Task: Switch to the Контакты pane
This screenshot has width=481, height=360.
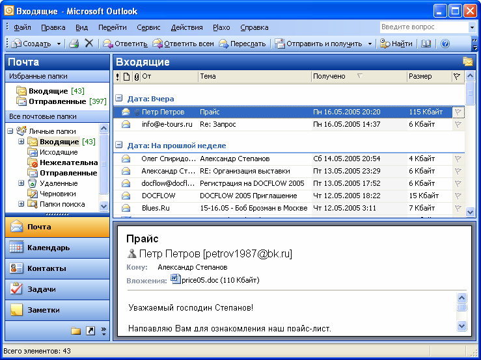Action: point(57,268)
